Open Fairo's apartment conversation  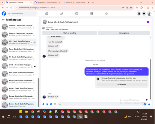(x=19, y=50)
